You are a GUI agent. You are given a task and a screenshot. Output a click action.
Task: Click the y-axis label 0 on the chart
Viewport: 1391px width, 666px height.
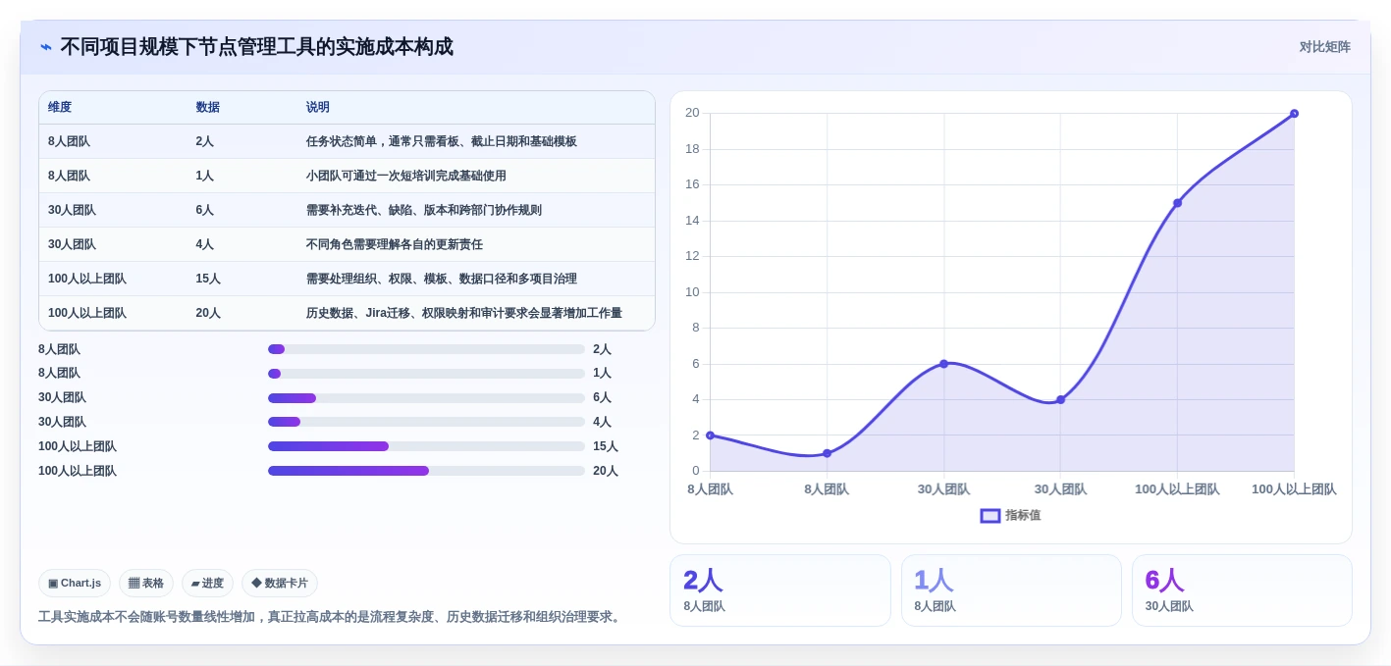coord(695,471)
